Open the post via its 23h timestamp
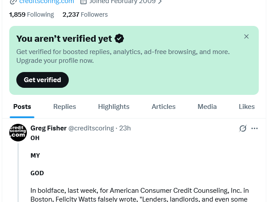Viewport: 272px width, 202px height. click(x=125, y=128)
